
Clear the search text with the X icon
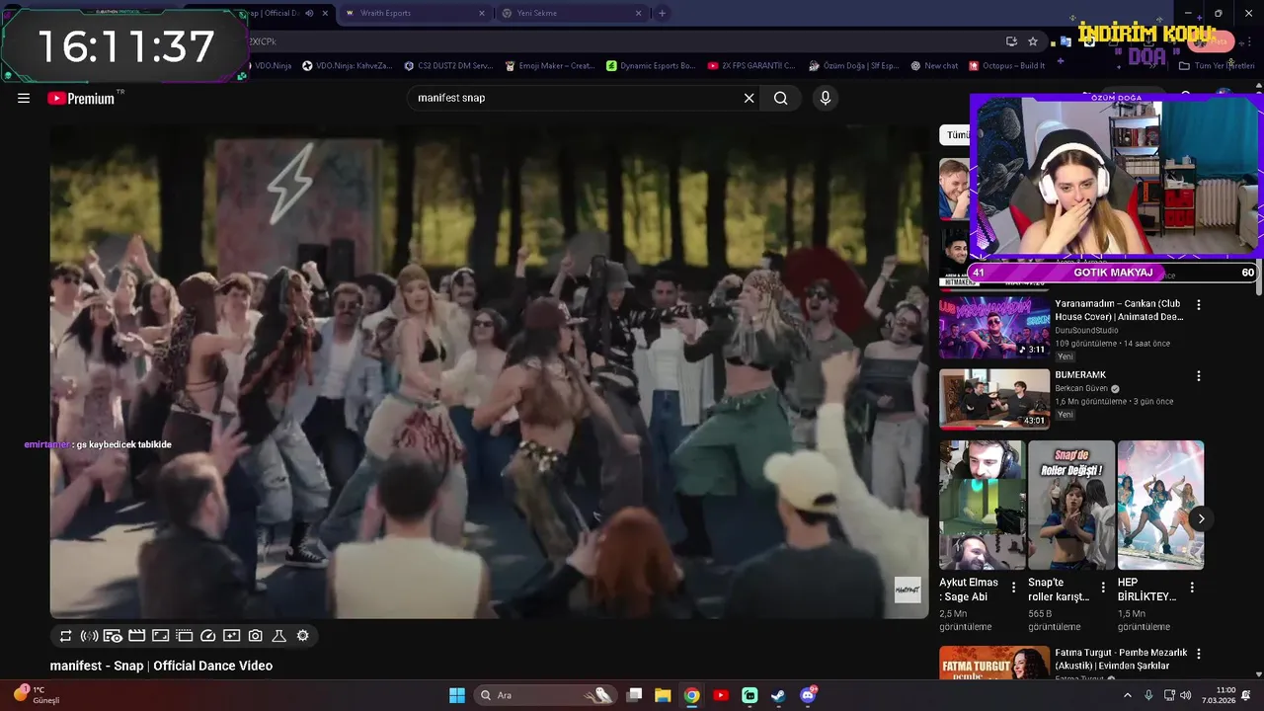click(749, 98)
